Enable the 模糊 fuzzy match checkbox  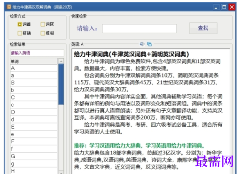click(43, 33)
